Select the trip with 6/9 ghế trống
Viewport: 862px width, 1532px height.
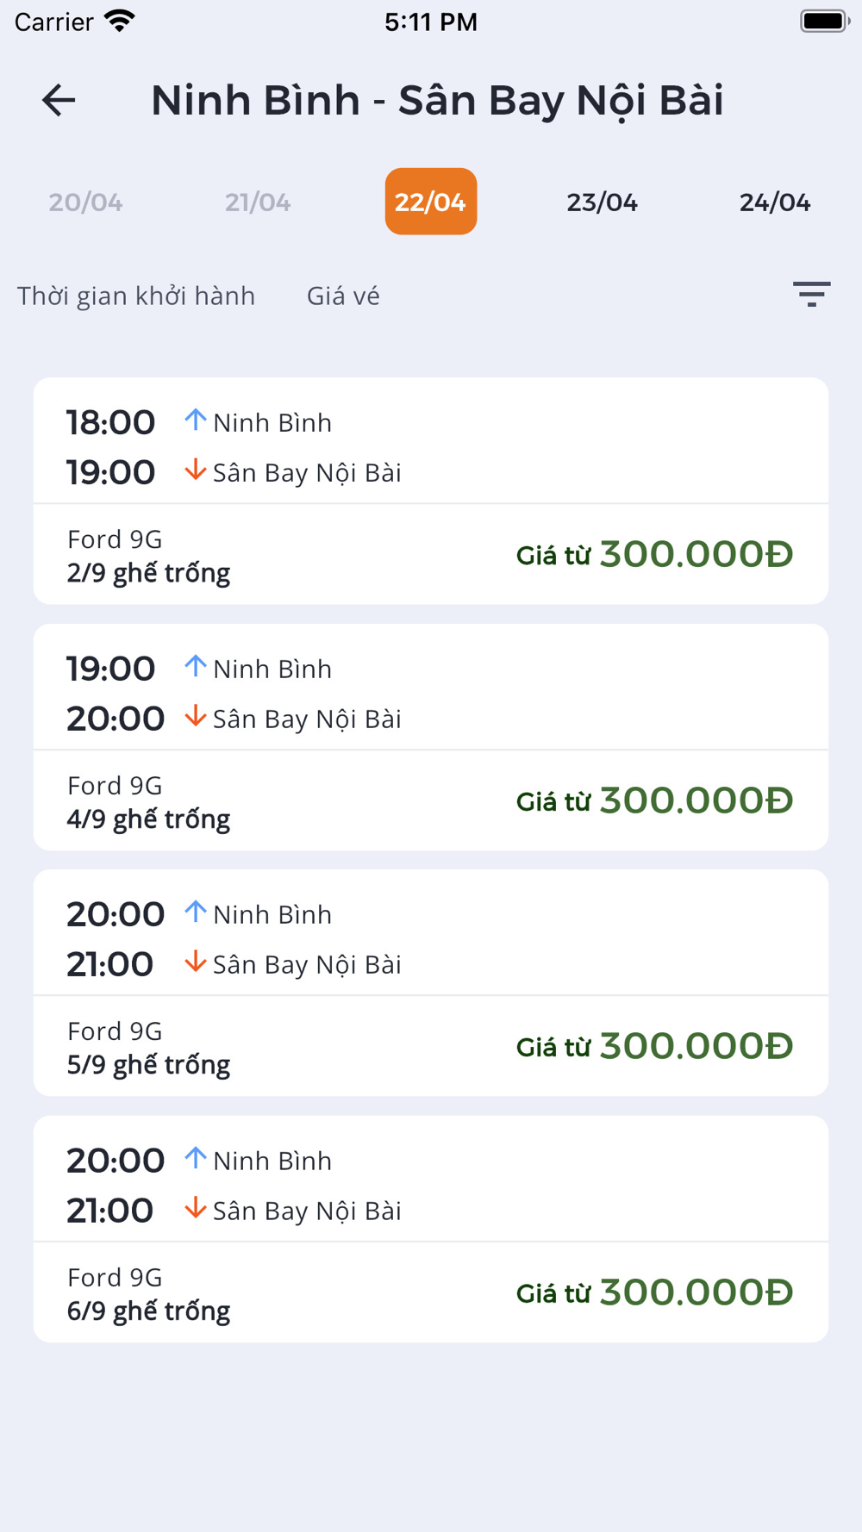click(431, 1230)
